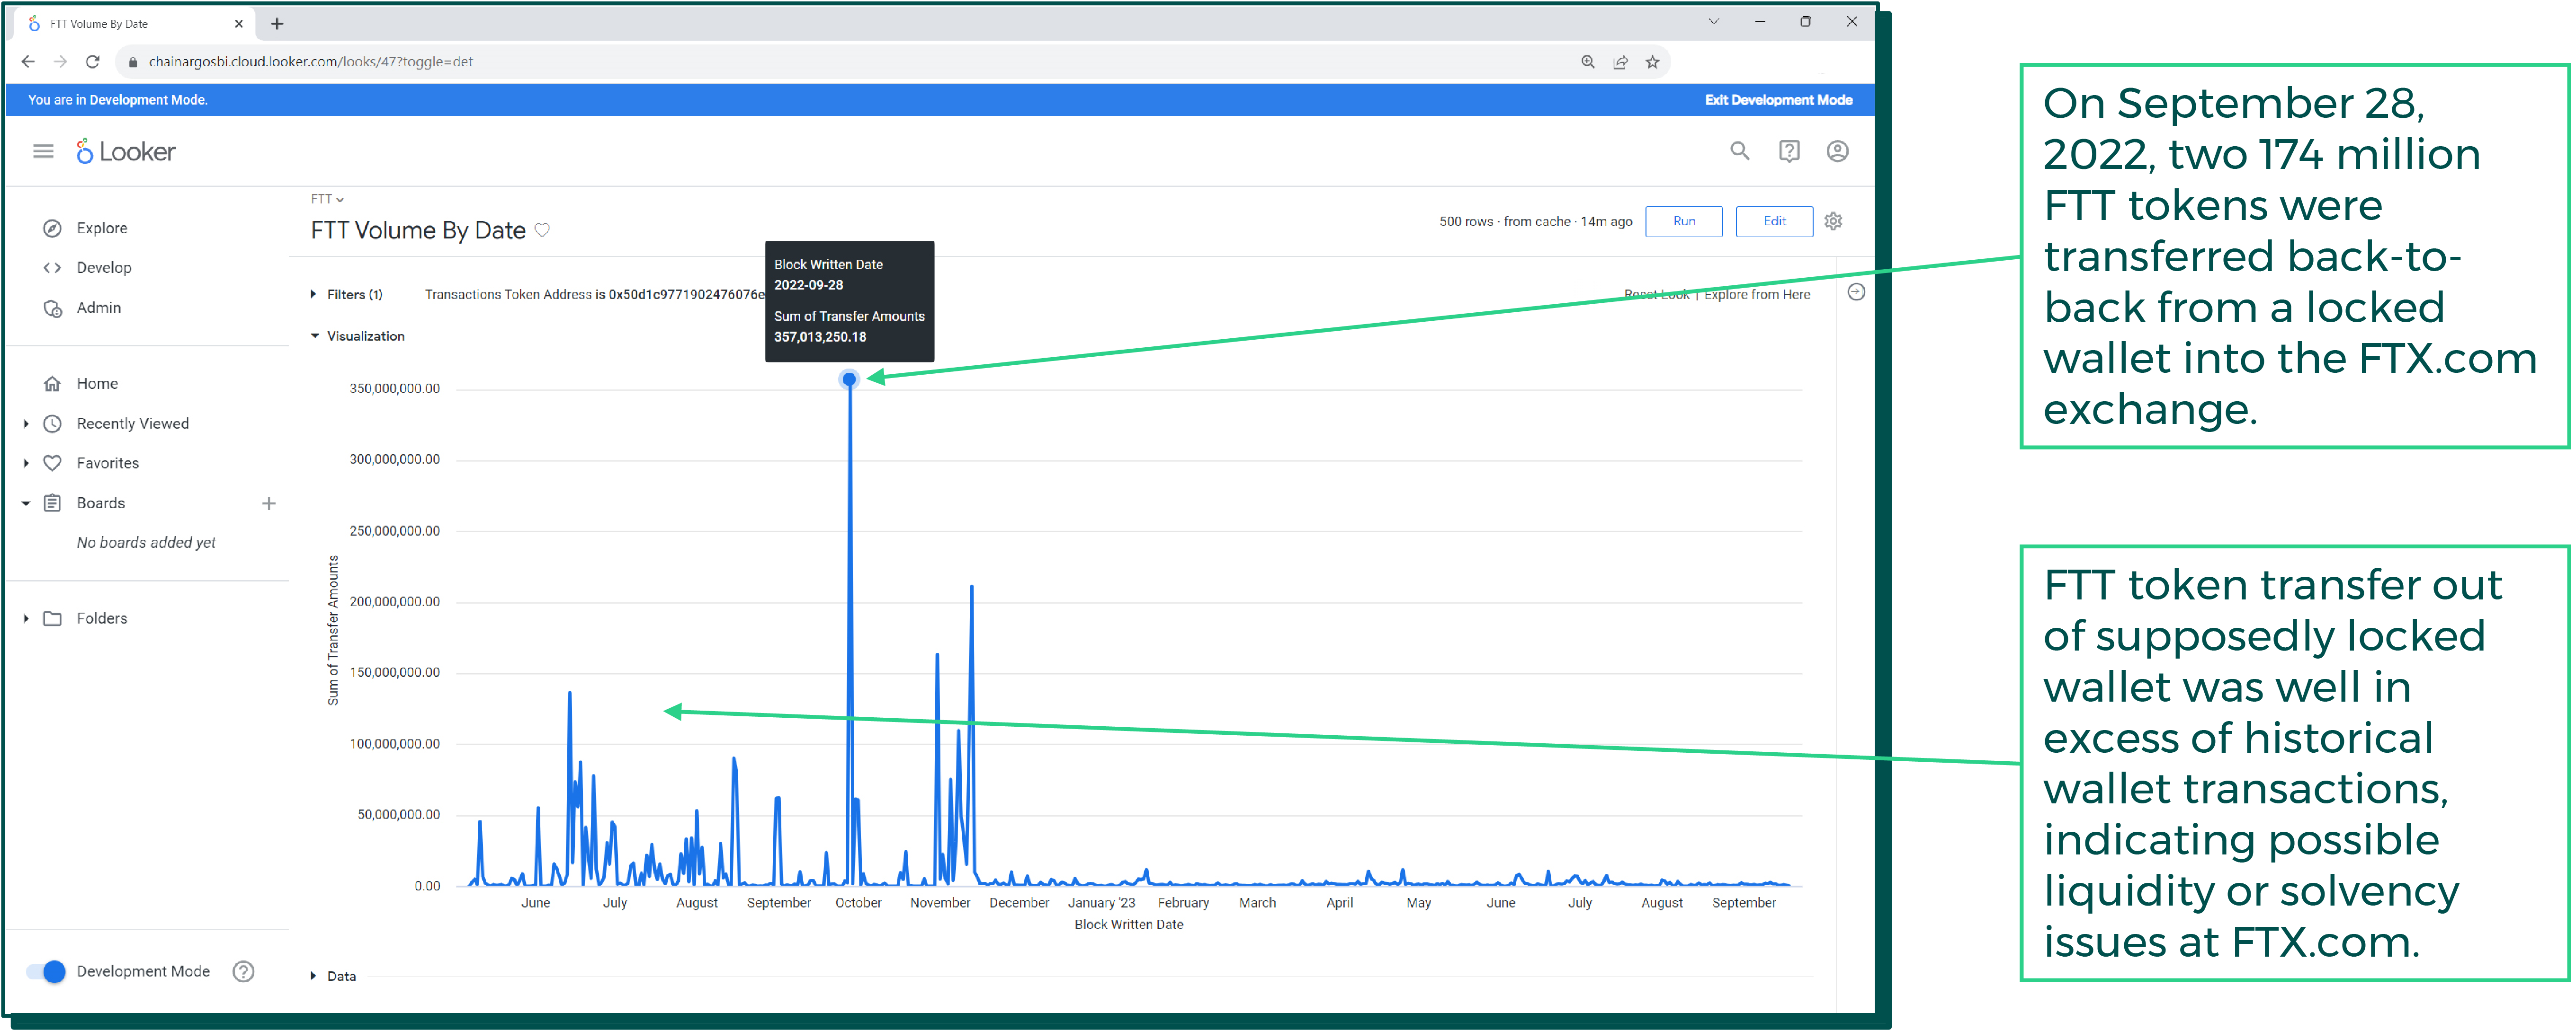Add a new board with plus icon
The height and width of the screenshot is (1030, 2576).
tap(268, 503)
